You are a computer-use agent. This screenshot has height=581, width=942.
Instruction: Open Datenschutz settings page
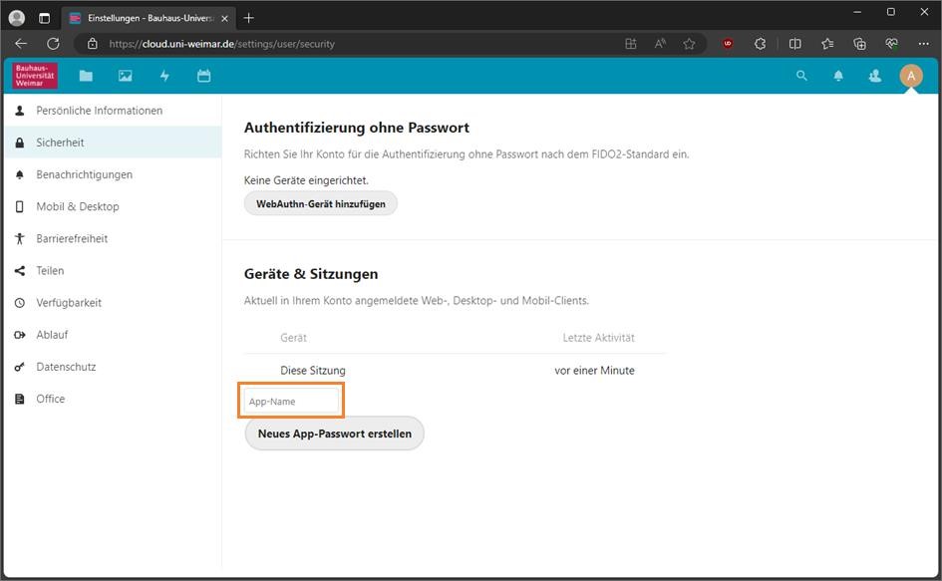click(66, 367)
